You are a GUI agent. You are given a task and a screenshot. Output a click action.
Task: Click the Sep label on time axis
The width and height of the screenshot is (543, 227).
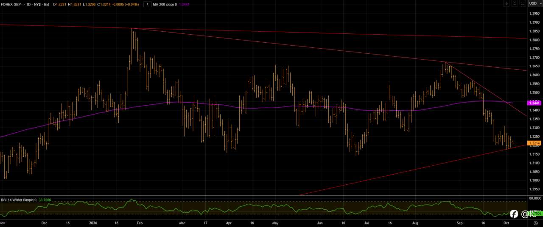click(460, 222)
